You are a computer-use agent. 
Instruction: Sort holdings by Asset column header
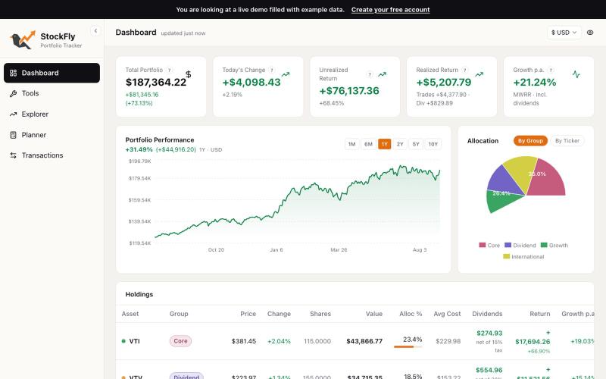(x=130, y=314)
